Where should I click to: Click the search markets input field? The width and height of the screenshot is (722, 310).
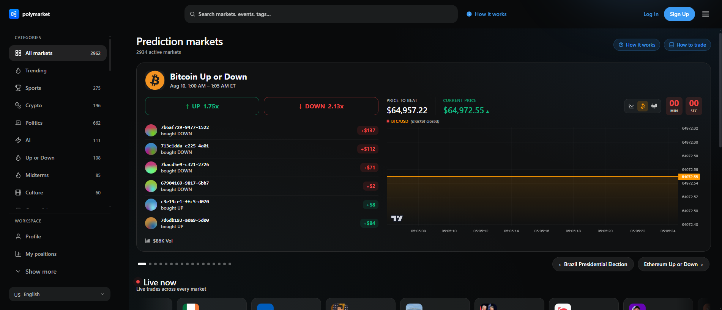321,14
